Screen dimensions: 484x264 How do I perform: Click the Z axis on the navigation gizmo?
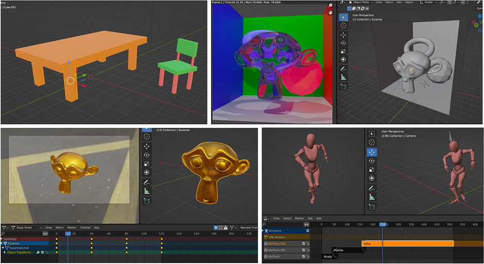pos(480,16)
